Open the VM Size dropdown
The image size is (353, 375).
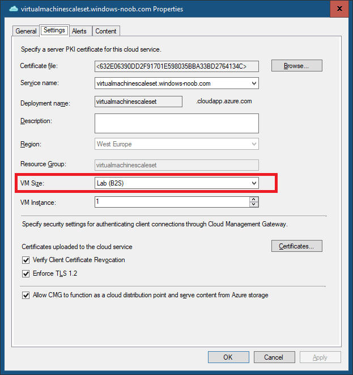(x=177, y=183)
